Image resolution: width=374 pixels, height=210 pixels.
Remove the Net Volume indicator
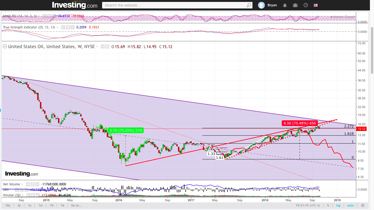37,184
